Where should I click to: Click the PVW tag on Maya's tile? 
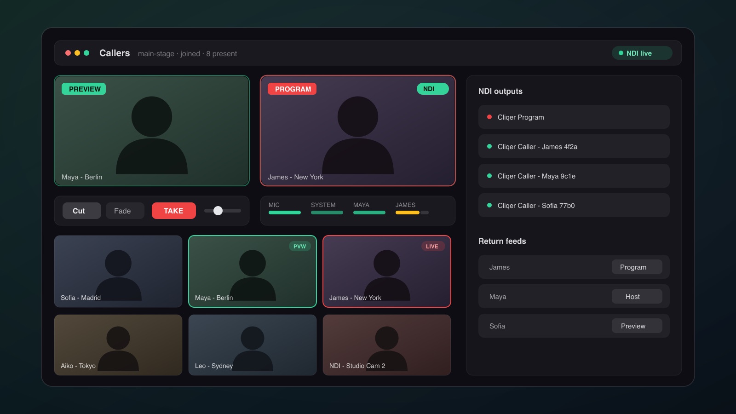[x=300, y=246]
